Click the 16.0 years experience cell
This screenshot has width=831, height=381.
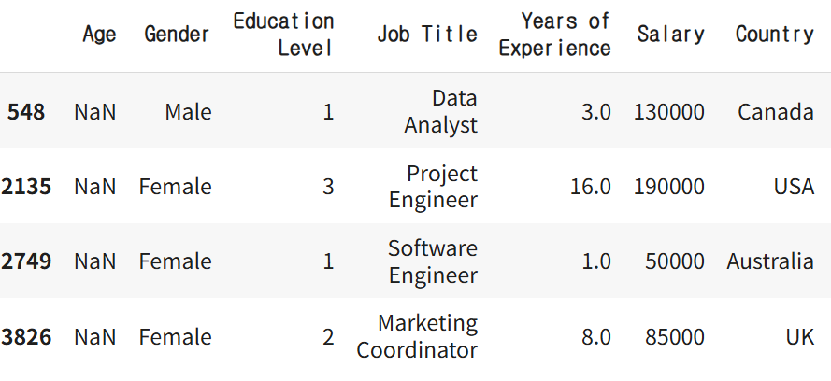(x=590, y=187)
